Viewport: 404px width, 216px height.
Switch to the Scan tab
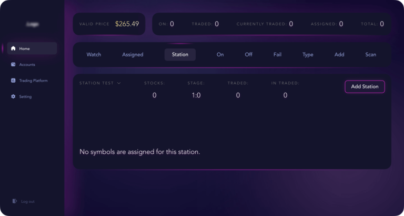370,55
